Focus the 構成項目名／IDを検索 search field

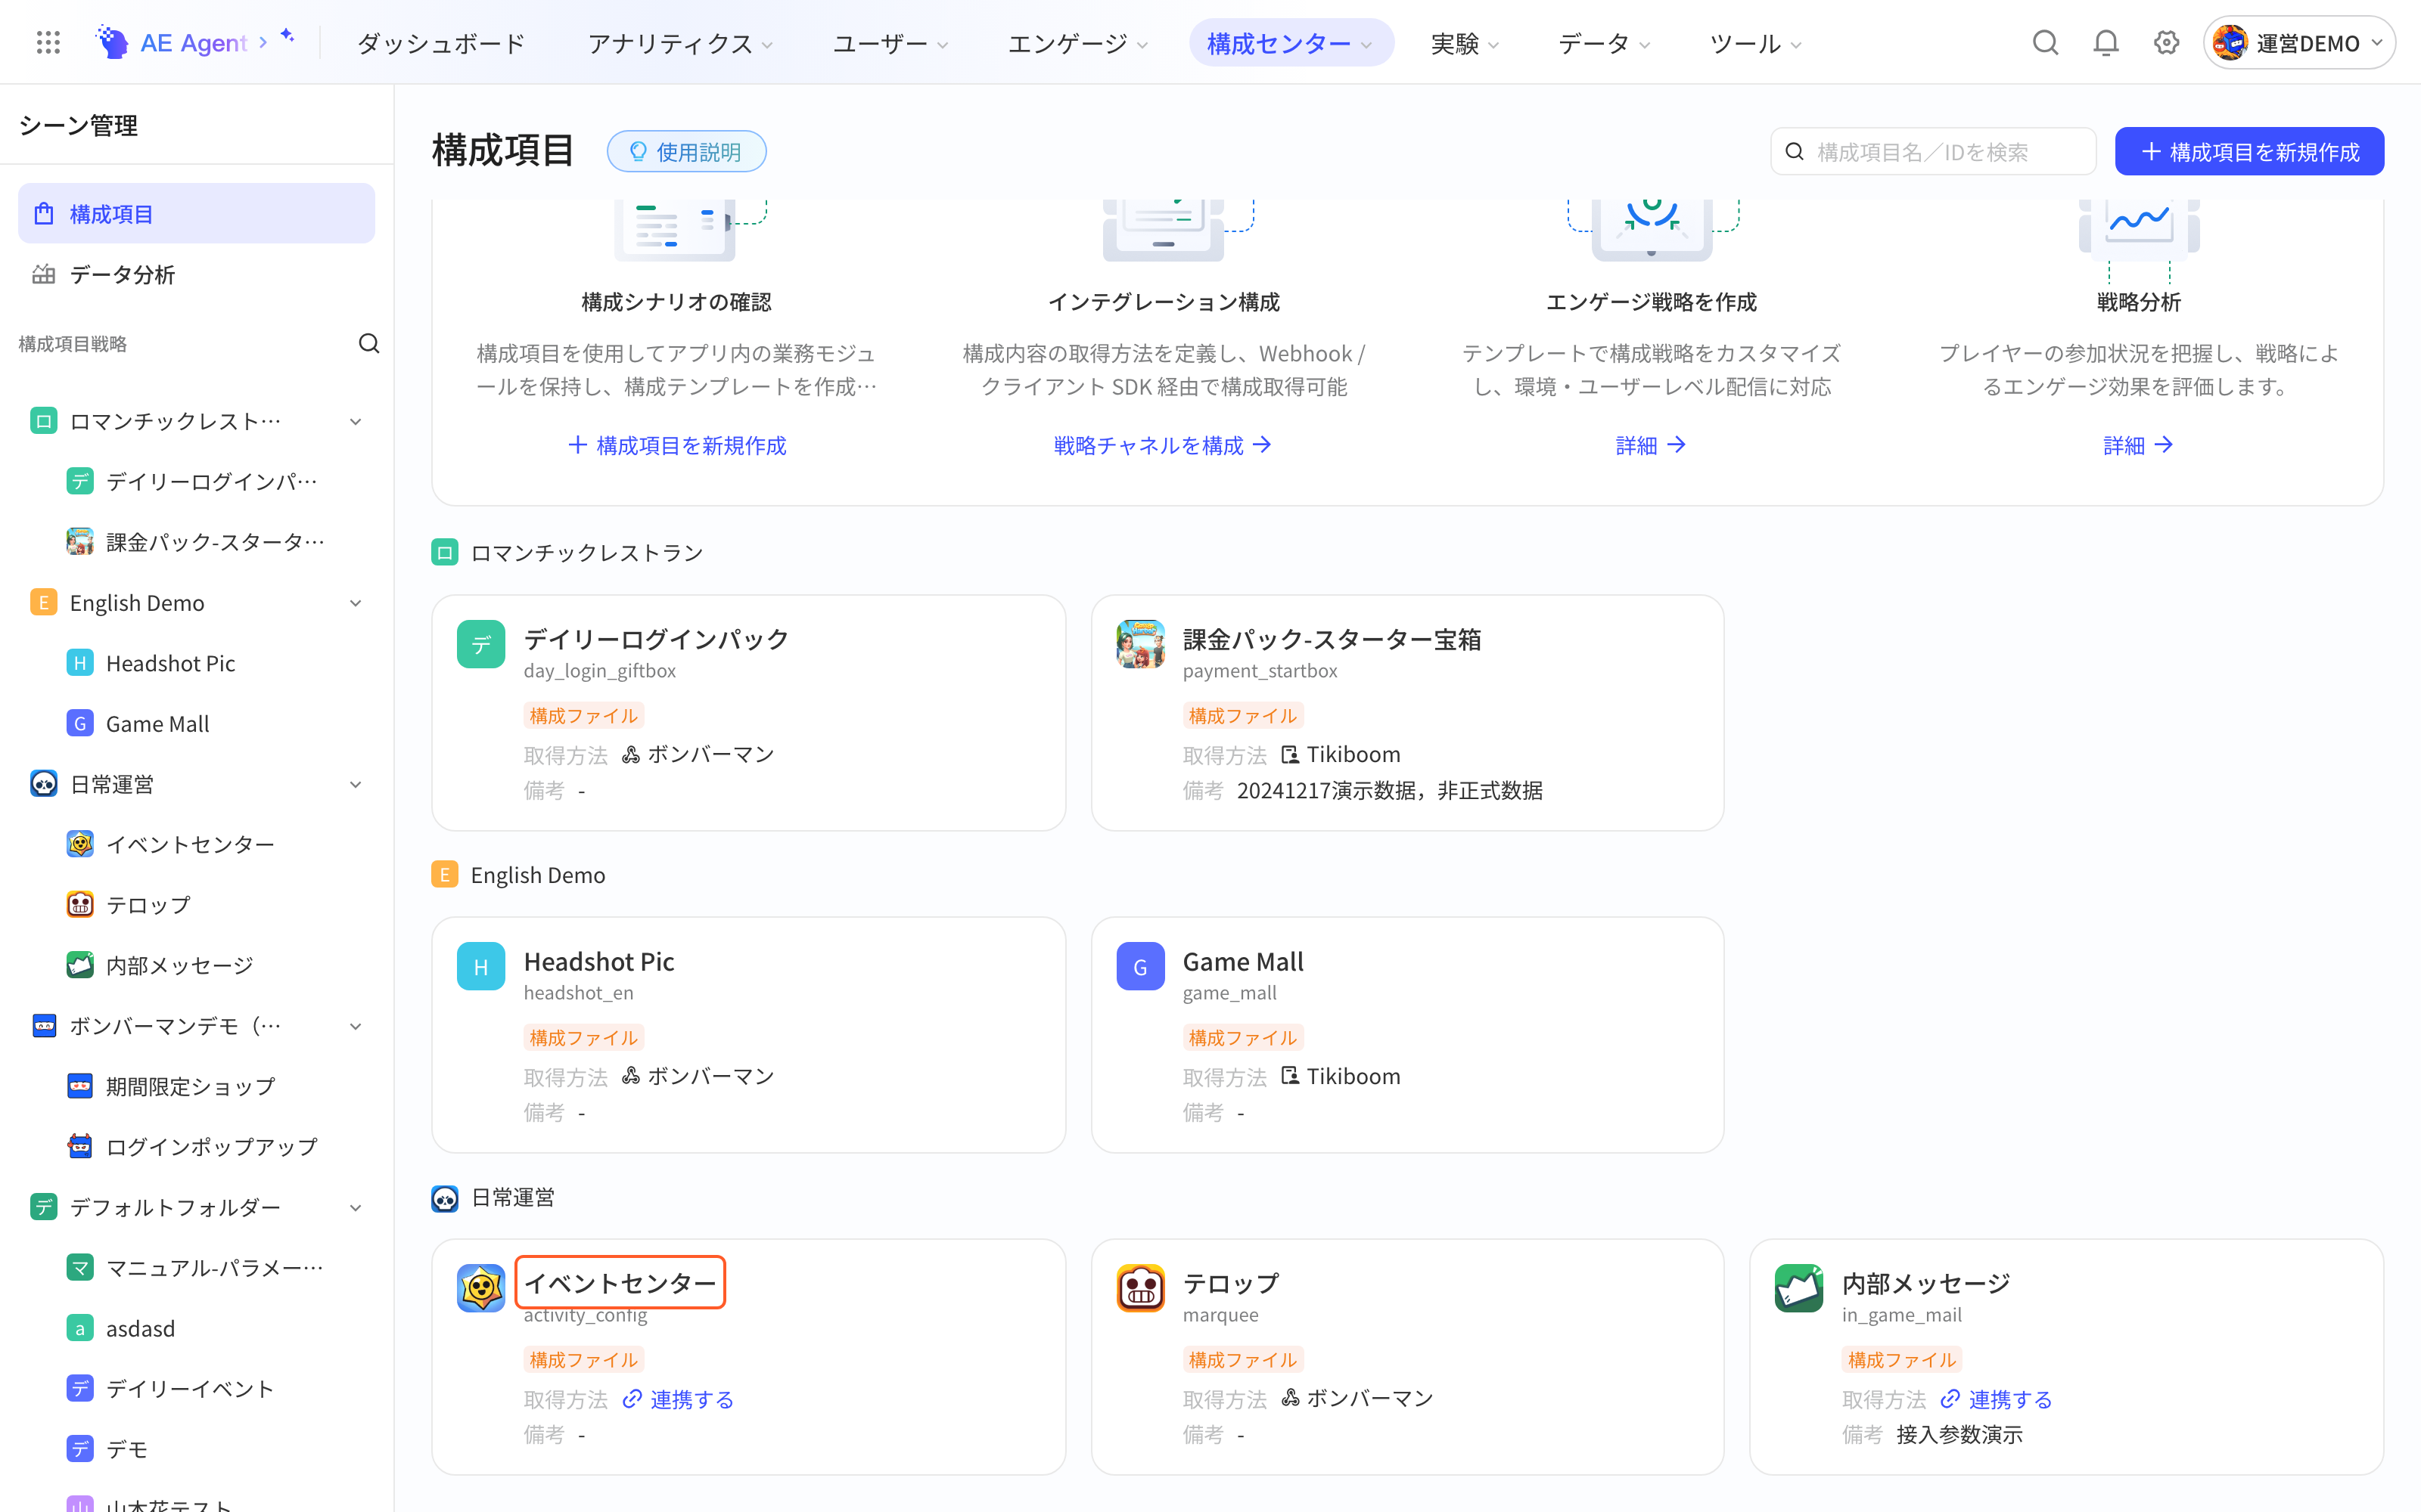[1933, 151]
